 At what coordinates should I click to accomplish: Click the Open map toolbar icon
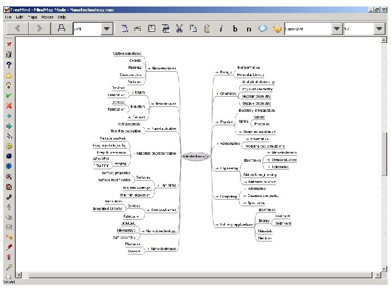click(x=138, y=29)
